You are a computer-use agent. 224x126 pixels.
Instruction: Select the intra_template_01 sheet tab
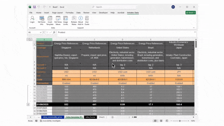tap(74, 117)
